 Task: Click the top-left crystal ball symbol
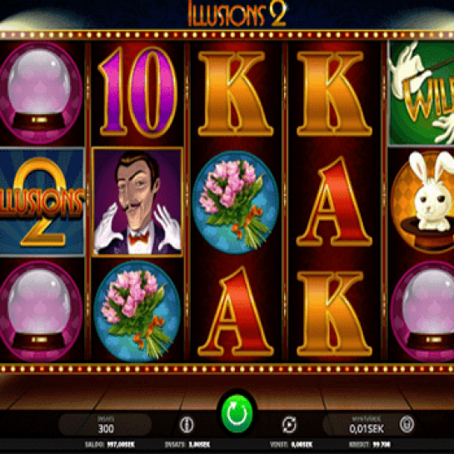[40, 92]
